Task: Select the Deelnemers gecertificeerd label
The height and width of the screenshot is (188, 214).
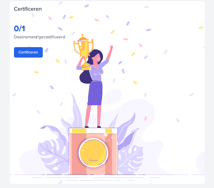Action: (x=39, y=37)
